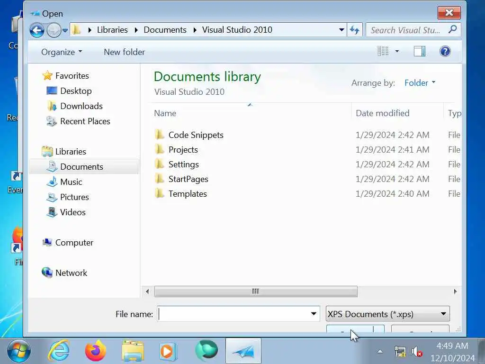Open the Videos library
The image size is (485, 364).
(x=72, y=212)
